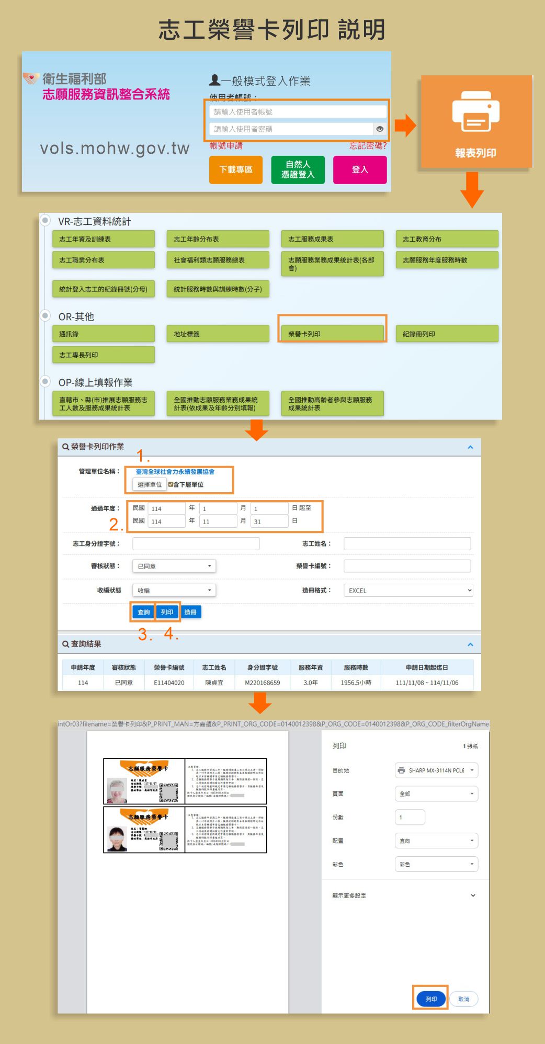Image resolution: width=545 pixels, height=1044 pixels.
Task: Open the 審核狀態 dropdown
Action: click(x=174, y=566)
